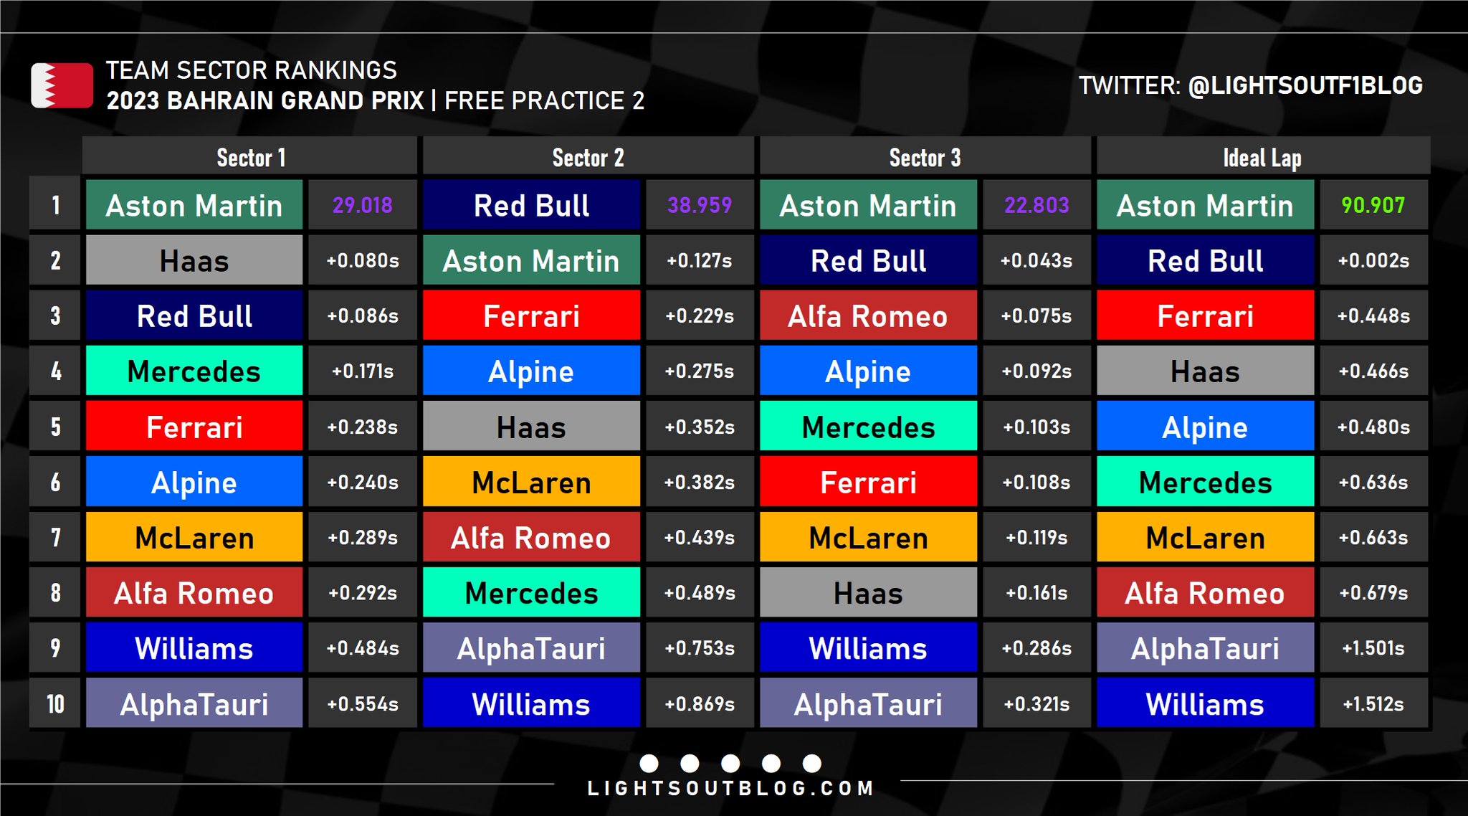This screenshot has height=816, width=1468.
Task: Click the middle white pagination dot
Action: (730, 763)
